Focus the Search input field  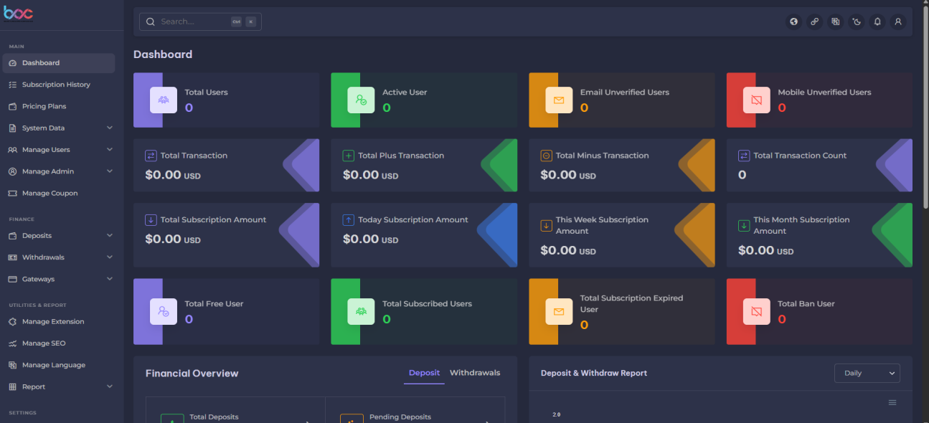[x=194, y=22]
